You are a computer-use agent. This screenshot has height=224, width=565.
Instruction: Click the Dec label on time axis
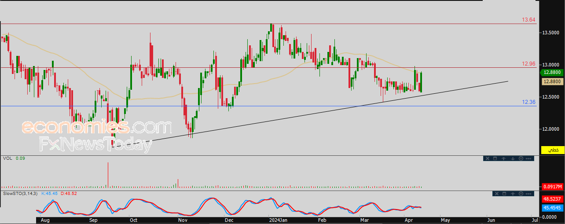click(229, 220)
